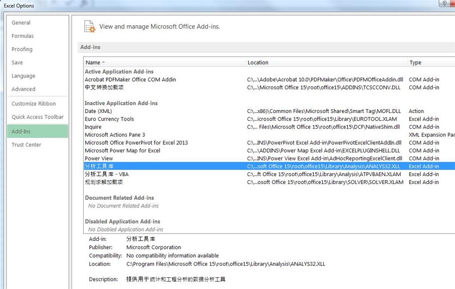The image size is (455, 289).
Task: Sort the list by the Name column header
Action: pyautogui.click(x=165, y=62)
